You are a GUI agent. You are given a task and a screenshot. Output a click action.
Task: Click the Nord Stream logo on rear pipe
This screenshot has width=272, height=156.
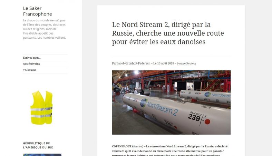[x=217, y=95]
